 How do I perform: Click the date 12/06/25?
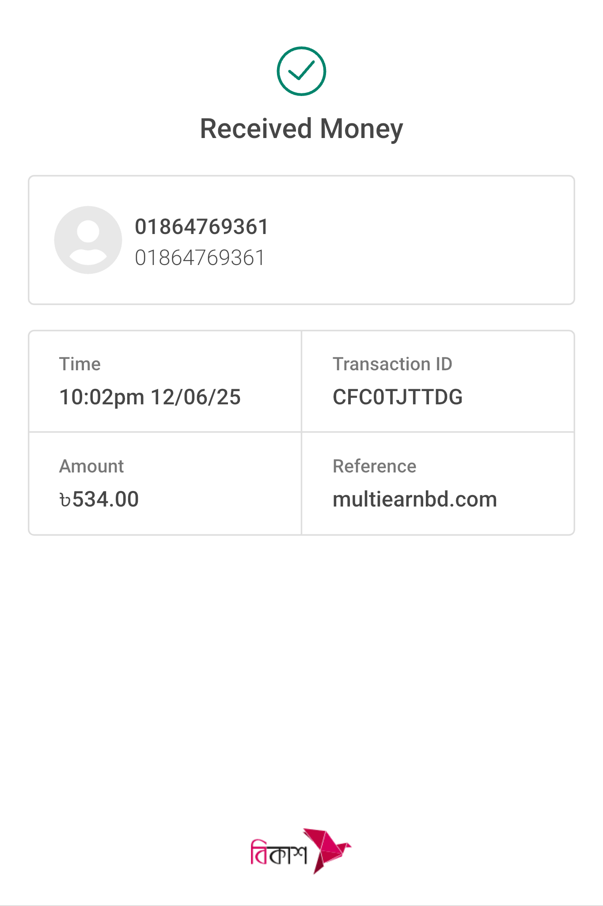tap(196, 397)
